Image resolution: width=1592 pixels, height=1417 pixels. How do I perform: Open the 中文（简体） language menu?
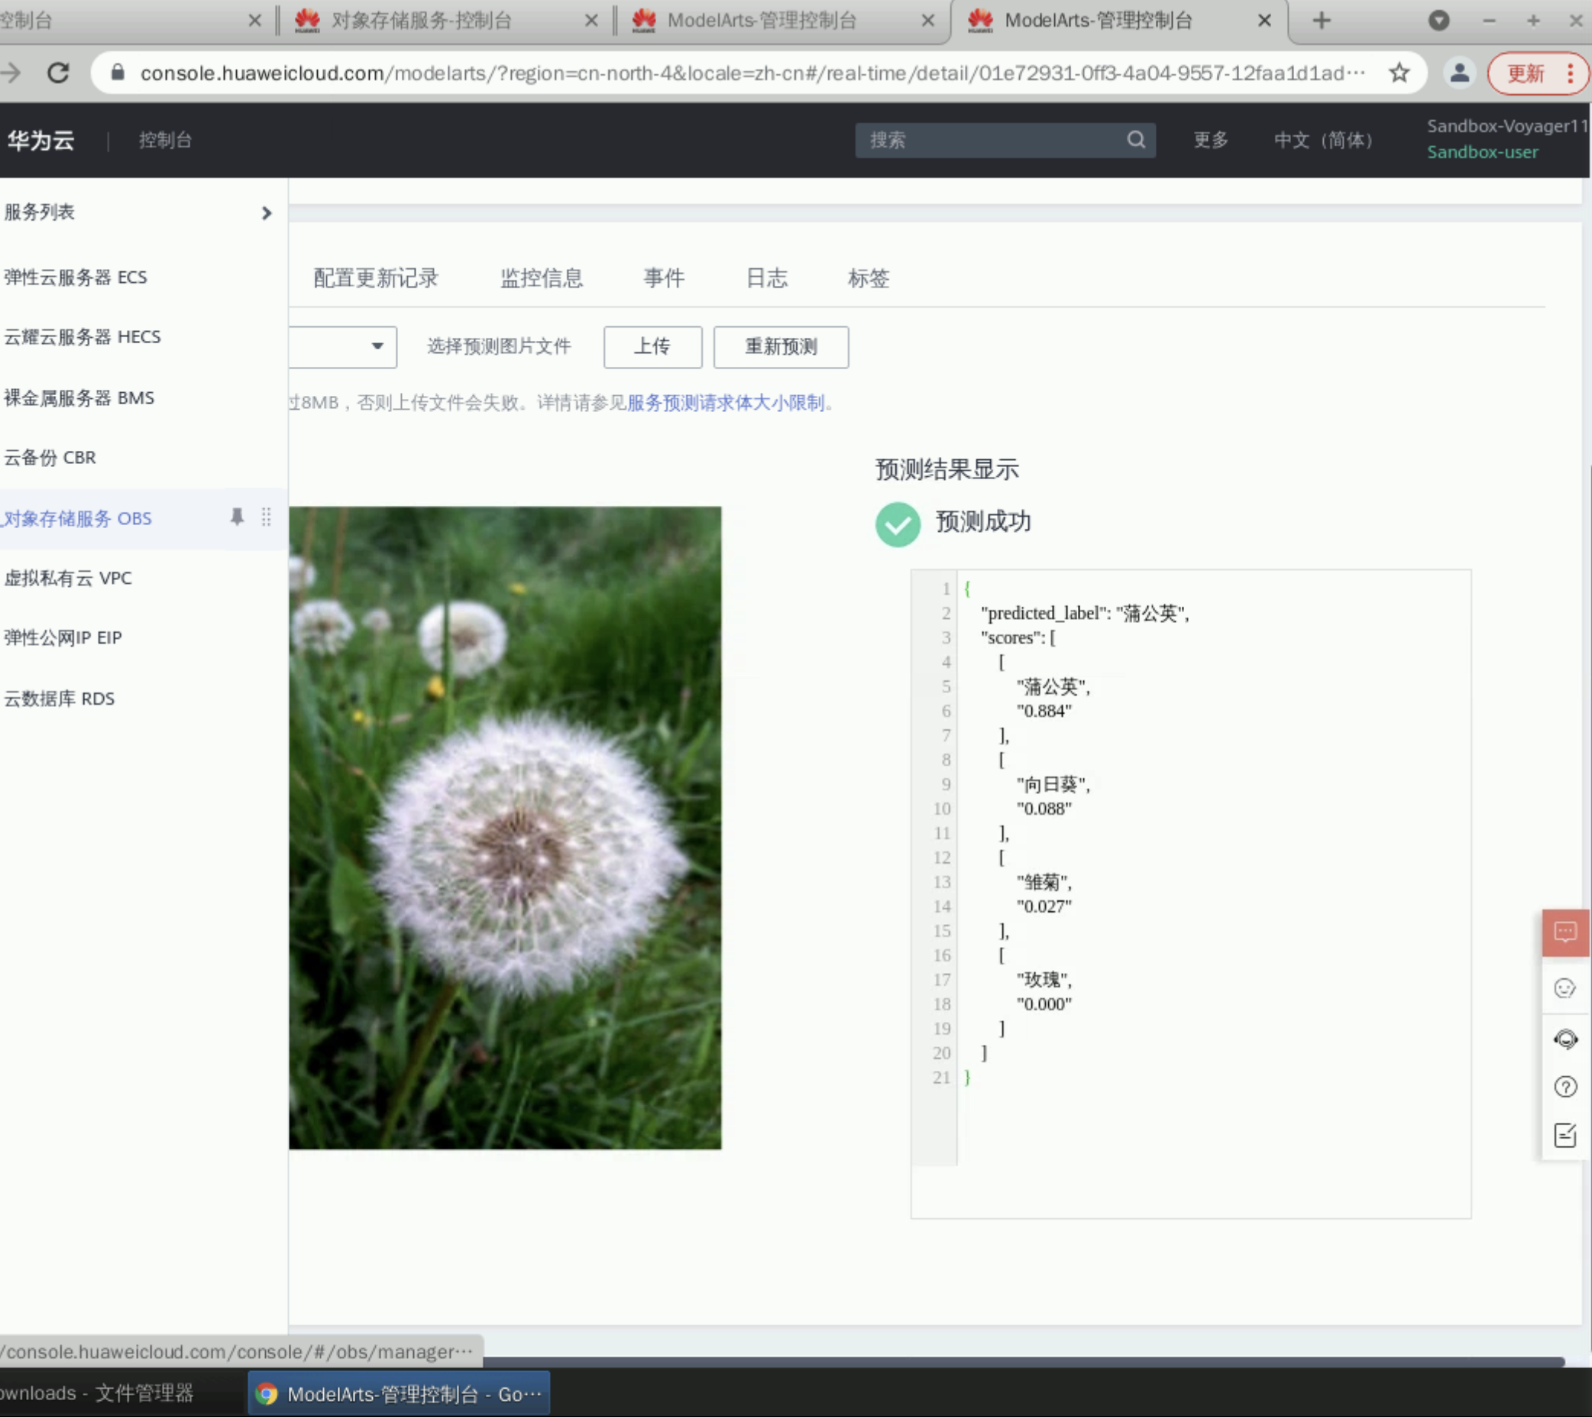coord(1322,141)
